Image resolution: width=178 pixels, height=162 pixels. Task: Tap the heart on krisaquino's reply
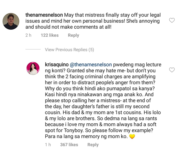[x=172, y=70]
